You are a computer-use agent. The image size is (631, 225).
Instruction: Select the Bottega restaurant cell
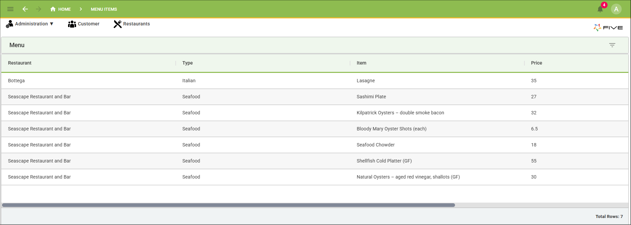click(x=16, y=81)
